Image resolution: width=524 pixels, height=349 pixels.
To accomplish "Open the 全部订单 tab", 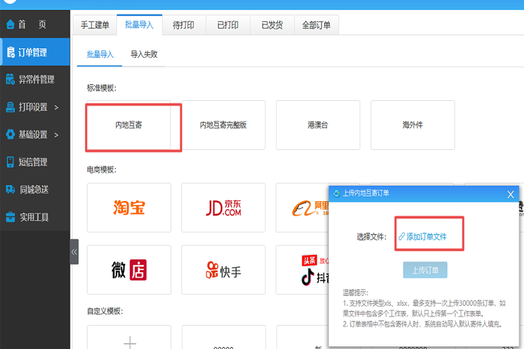I will [x=316, y=25].
